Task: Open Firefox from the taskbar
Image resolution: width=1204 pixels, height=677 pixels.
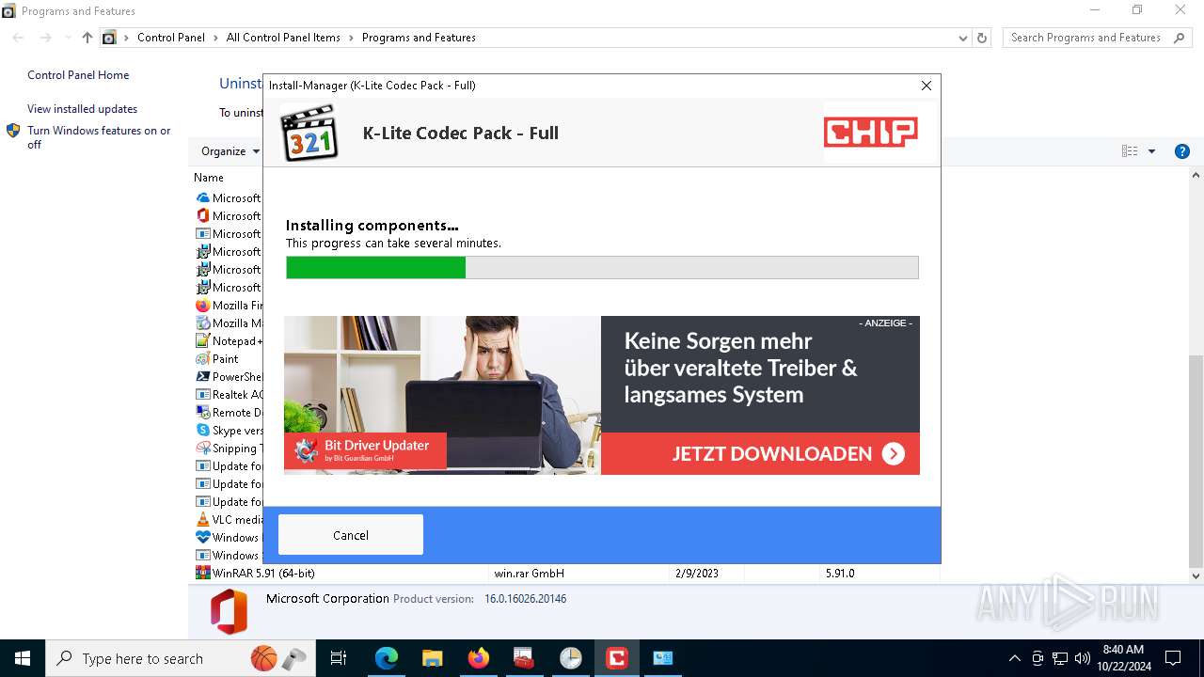Action: (x=479, y=658)
